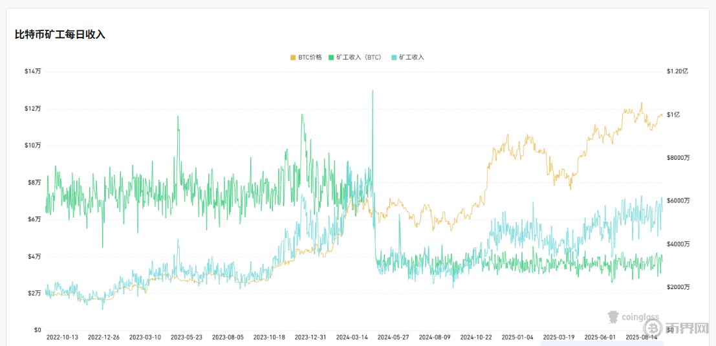Click the $4000万 right axis label
Viewport: 716px width, 346px height.
click(x=678, y=244)
